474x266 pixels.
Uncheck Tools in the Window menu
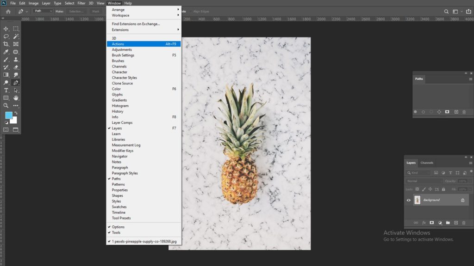click(x=143, y=233)
